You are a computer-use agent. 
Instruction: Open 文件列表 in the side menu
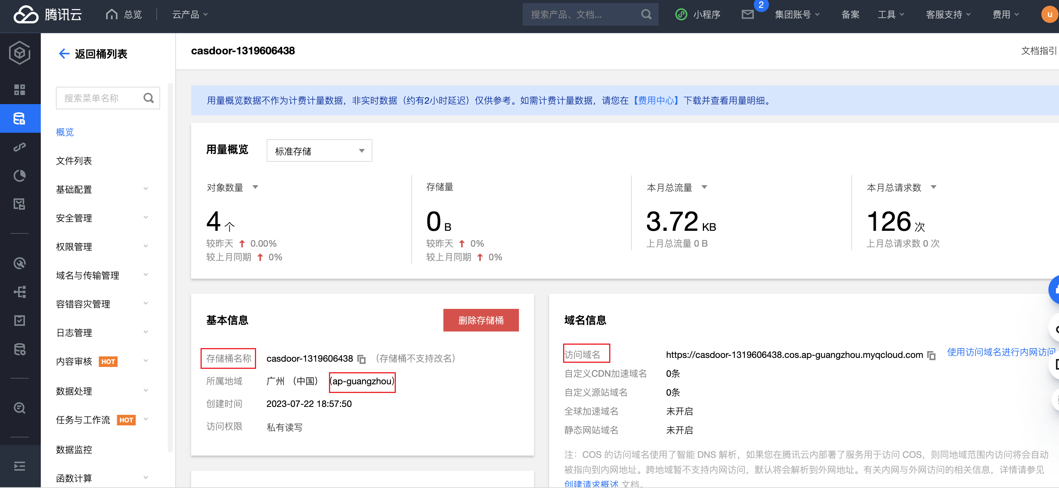coord(74,161)
